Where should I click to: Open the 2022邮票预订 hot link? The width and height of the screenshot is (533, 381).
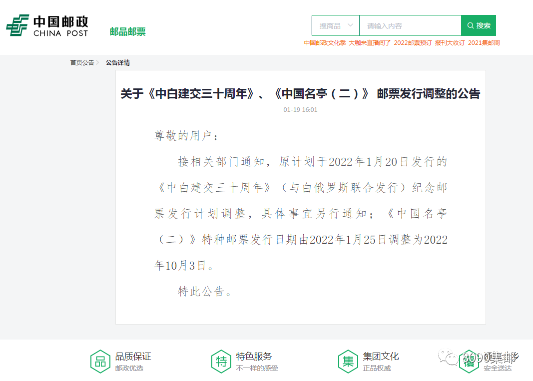413,43
